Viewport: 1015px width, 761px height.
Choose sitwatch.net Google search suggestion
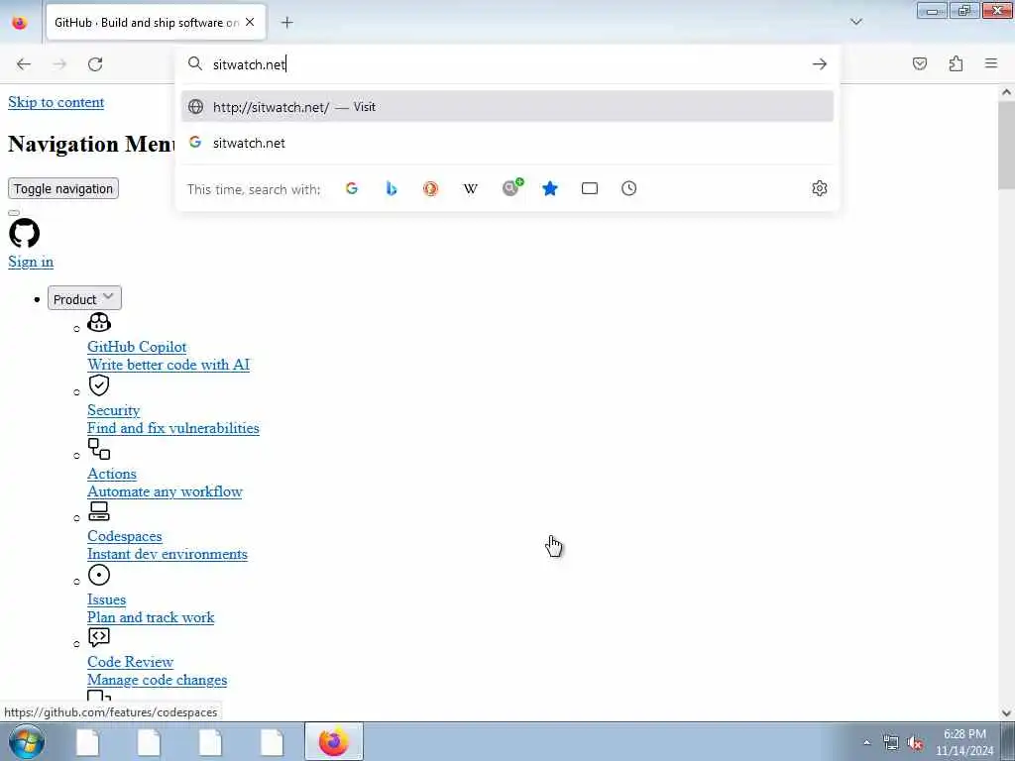pos(507,143)
